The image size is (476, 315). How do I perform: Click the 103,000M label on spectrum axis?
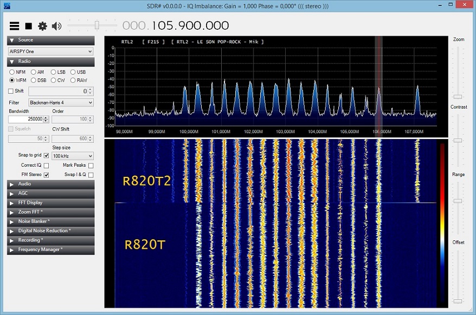(x=285, y=132)
